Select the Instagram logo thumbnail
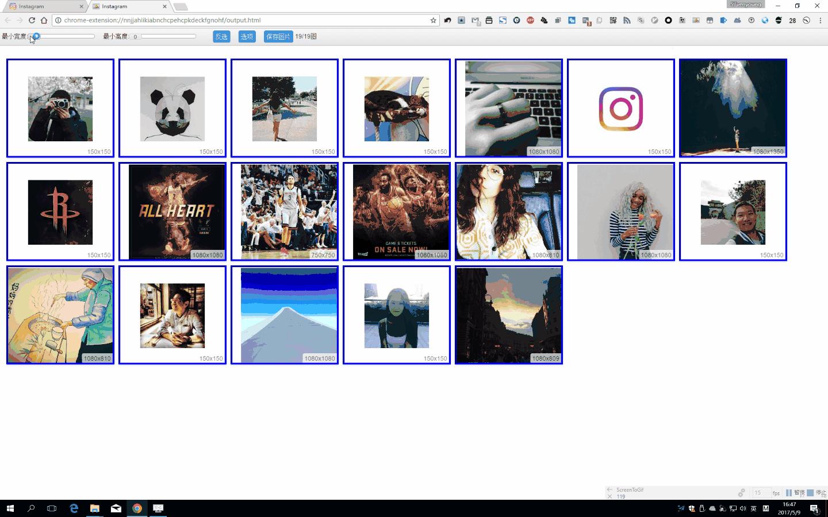Viewport: 828px width, 517px height. click(621, 108)
